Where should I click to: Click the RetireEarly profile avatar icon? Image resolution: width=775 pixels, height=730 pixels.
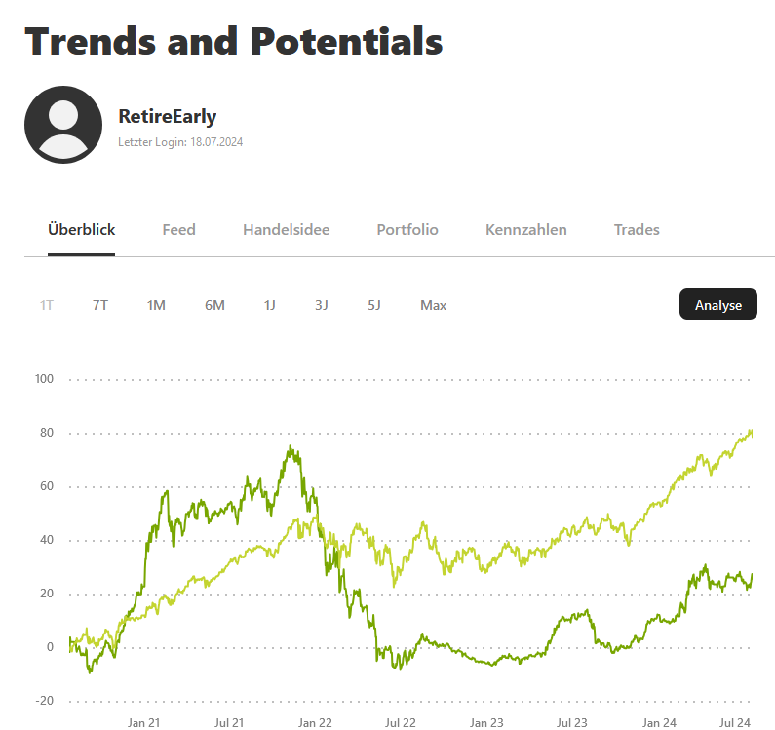coord(63,125)
